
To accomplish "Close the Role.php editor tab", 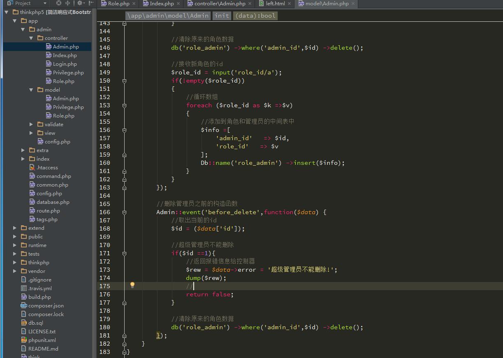I will tap(134, 4).
